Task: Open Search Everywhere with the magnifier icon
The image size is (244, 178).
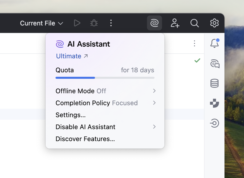Action: pos(194,23)
